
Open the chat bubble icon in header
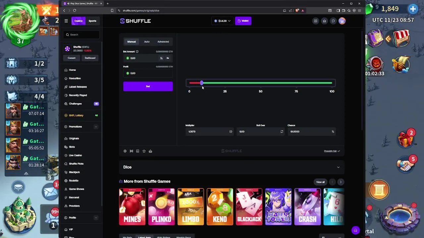click(333, 21)
